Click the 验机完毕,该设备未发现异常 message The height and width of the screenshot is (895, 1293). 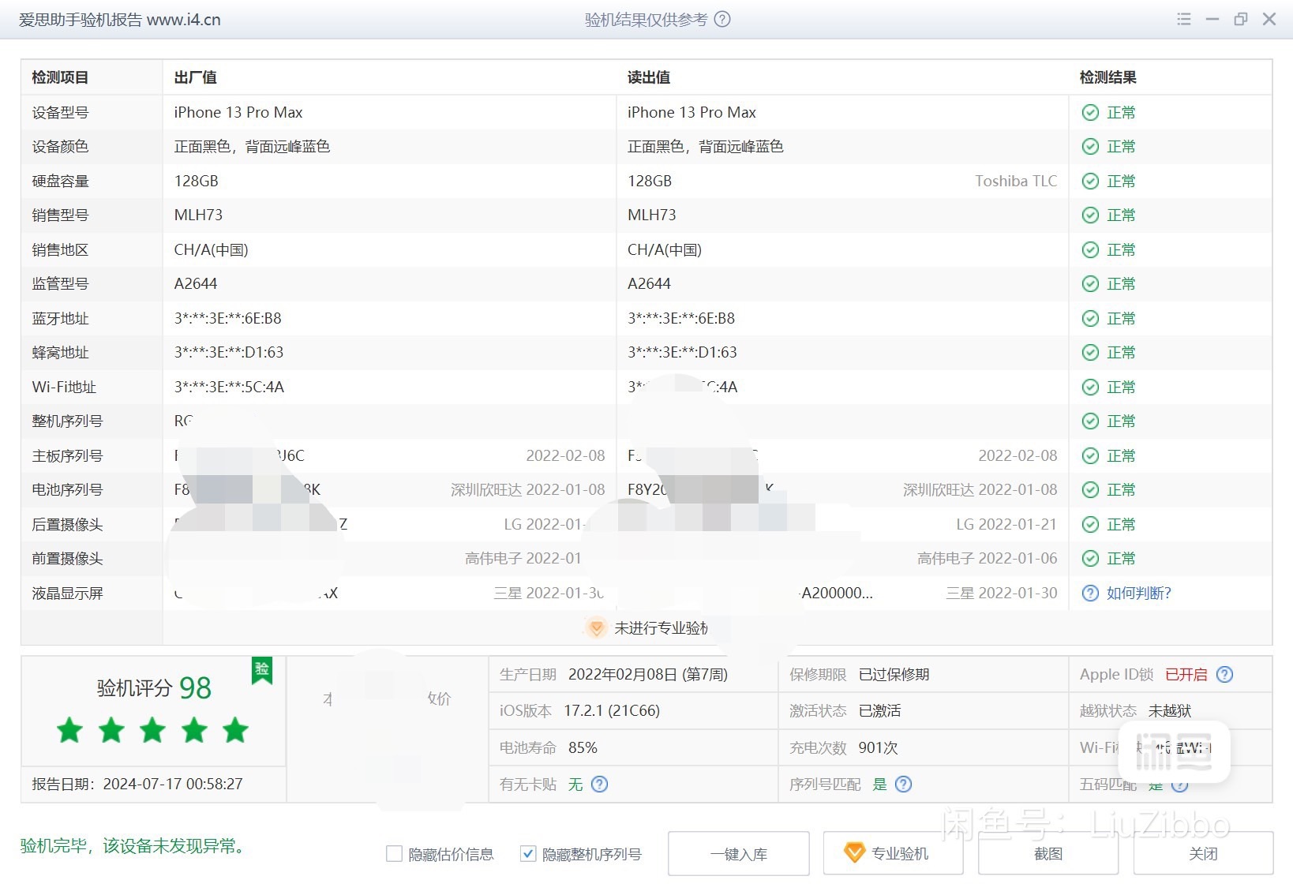coord(135,846)
